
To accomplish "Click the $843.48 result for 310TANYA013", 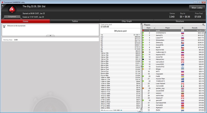I will point(201,33).
